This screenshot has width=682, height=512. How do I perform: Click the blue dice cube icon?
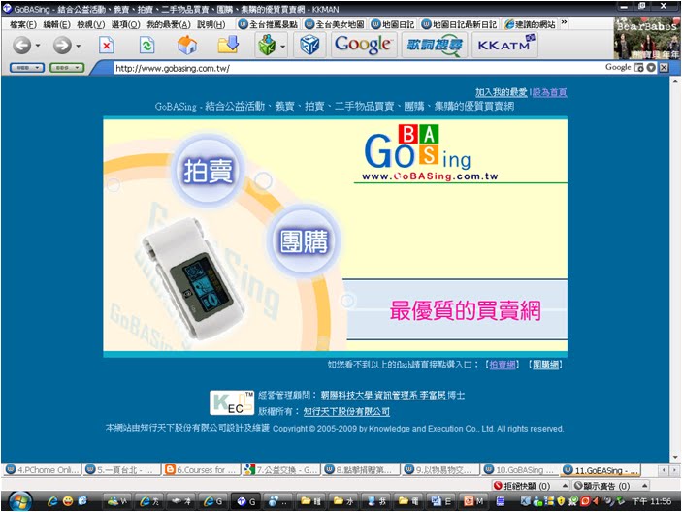309,45
